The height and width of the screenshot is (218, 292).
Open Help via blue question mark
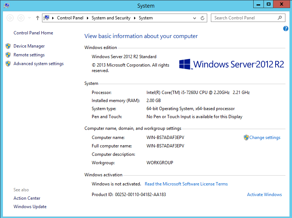click(x=286, y=29)
